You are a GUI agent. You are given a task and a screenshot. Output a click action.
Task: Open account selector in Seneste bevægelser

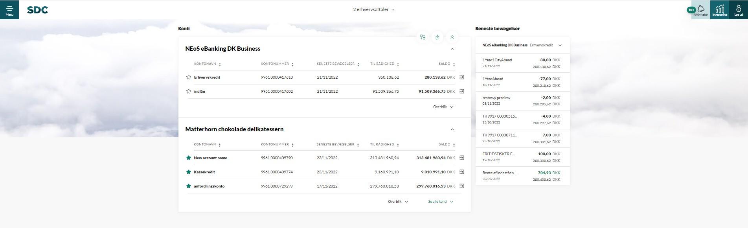[522, 45]
